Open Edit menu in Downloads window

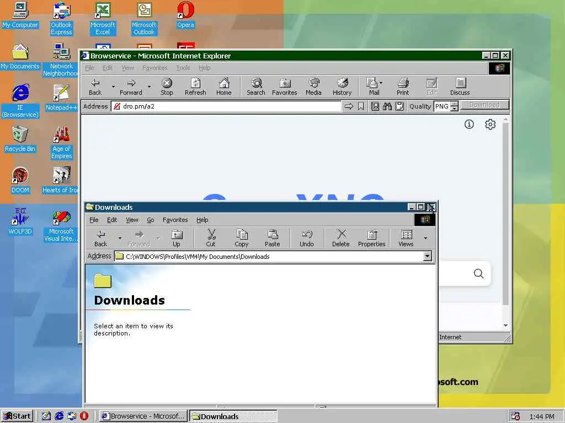(112, 220)
